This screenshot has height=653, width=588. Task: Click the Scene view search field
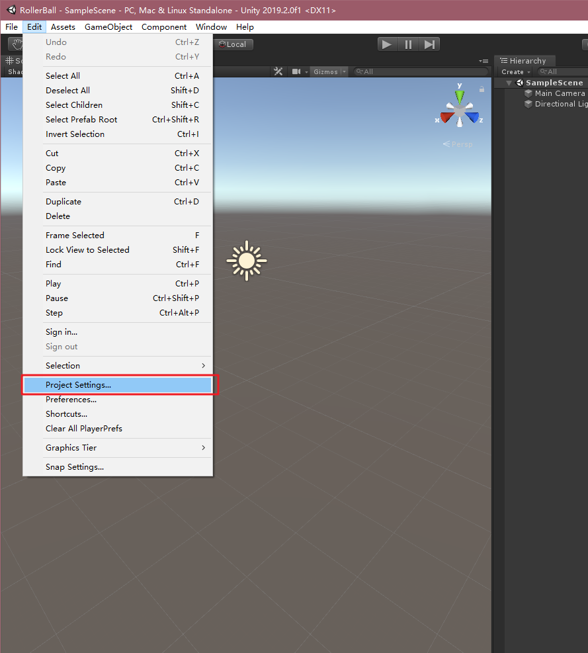point(421,71)
